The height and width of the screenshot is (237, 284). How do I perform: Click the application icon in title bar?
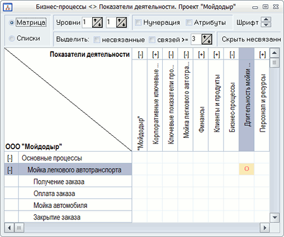[8, 7]
